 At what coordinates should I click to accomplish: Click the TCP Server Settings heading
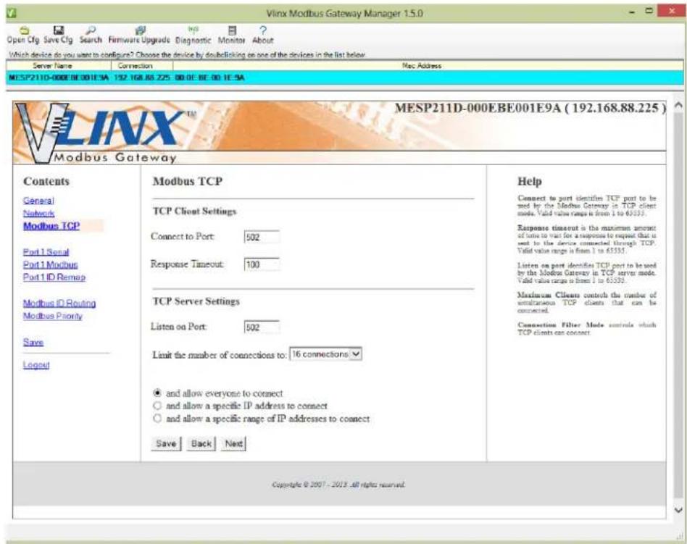click(x=196, y=301)
